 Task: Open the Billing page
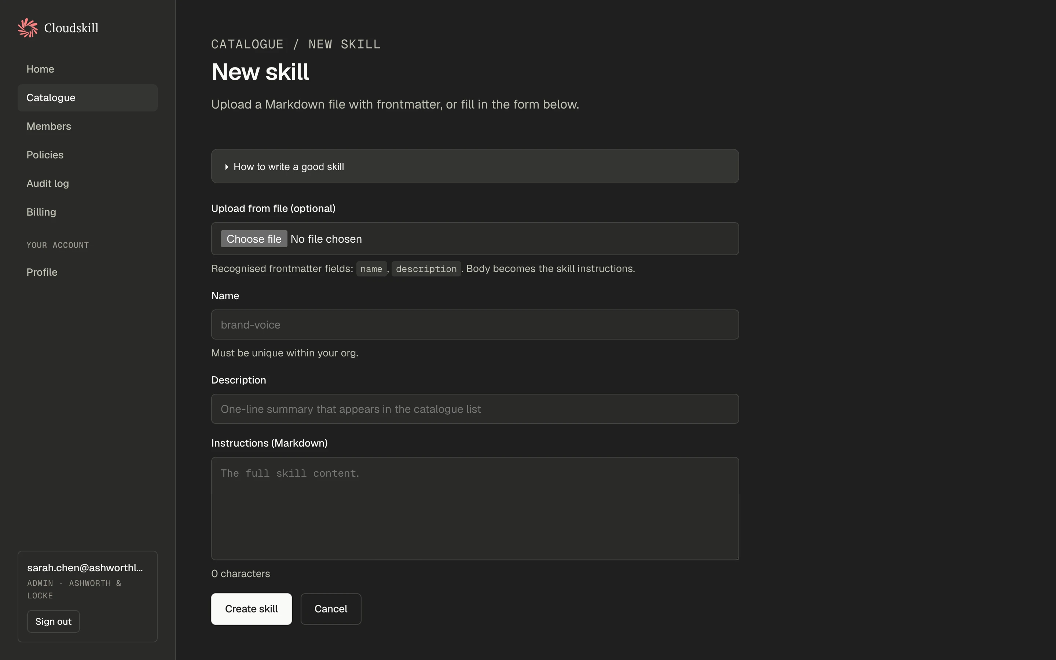point(87,212)
